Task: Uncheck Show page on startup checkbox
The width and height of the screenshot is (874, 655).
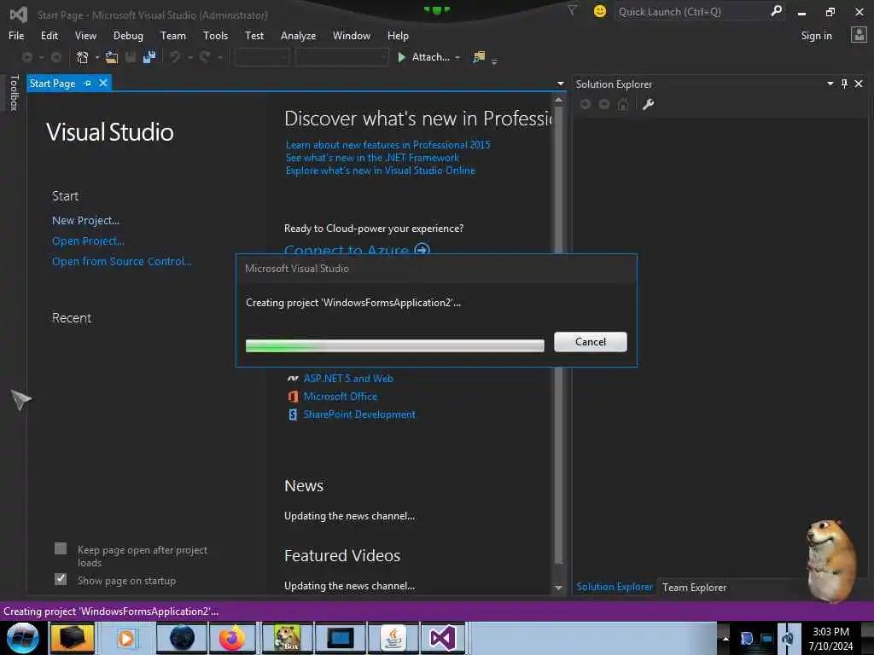Action: pyautogui.click(x=61, y=579)
